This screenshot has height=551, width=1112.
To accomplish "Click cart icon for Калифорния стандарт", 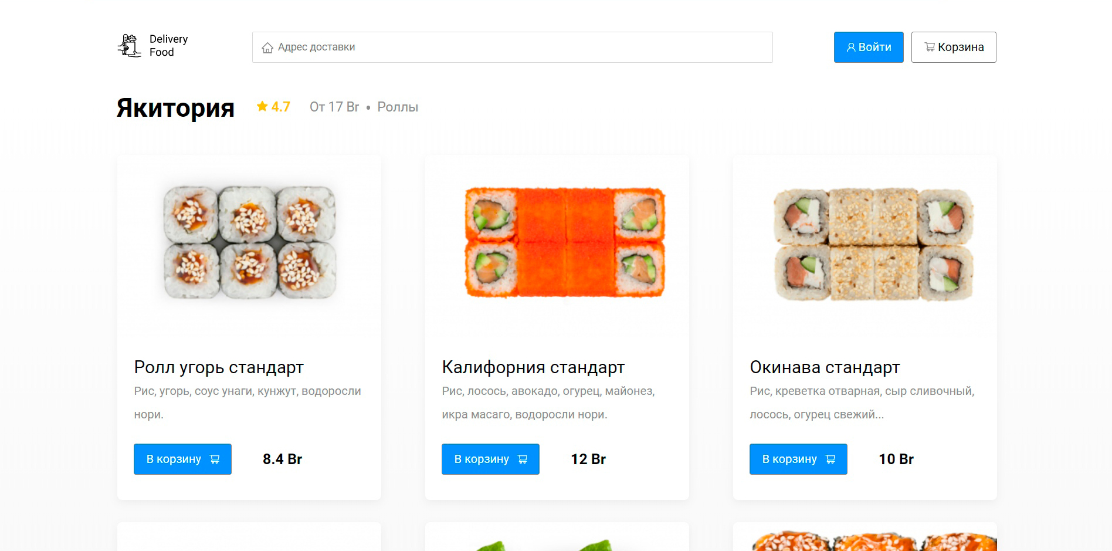I will click(x=523, y=459).
